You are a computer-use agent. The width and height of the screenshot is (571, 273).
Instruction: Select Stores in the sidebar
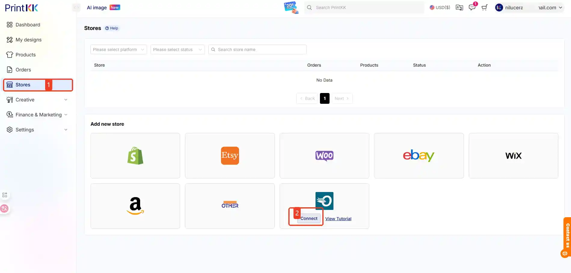[38, 85]
